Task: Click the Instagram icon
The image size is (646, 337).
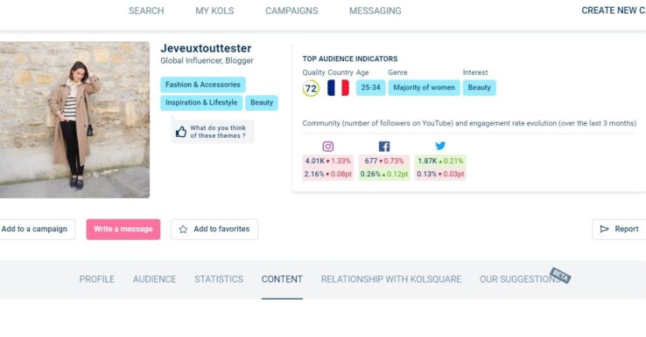Action: (328, 147)
